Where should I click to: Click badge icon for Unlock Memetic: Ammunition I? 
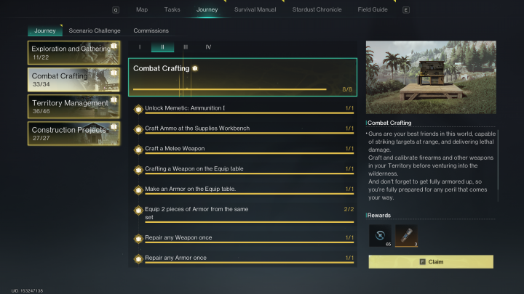pos(138,110)
